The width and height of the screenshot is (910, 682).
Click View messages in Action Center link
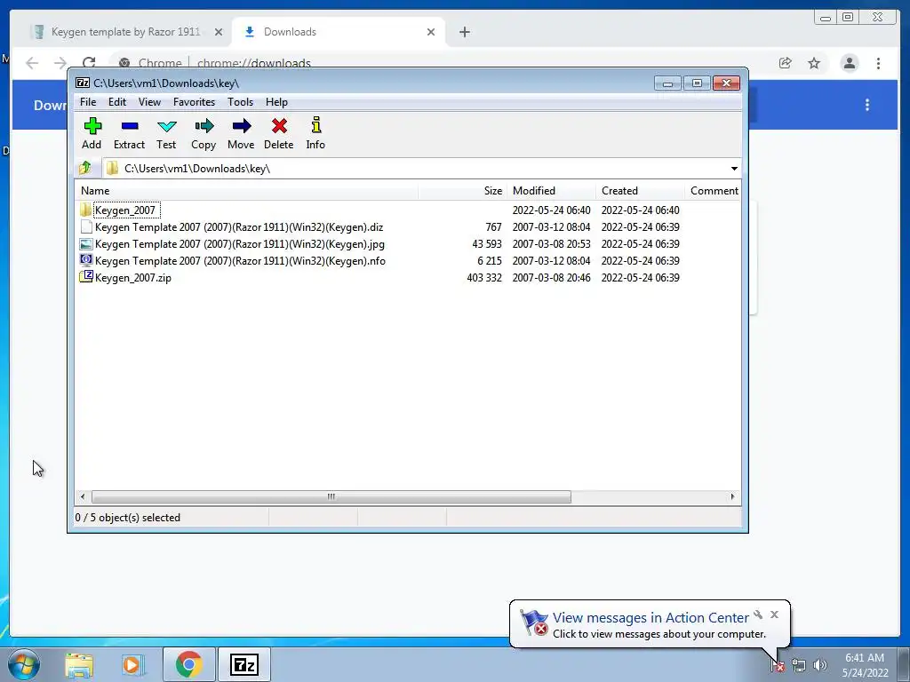651,618
